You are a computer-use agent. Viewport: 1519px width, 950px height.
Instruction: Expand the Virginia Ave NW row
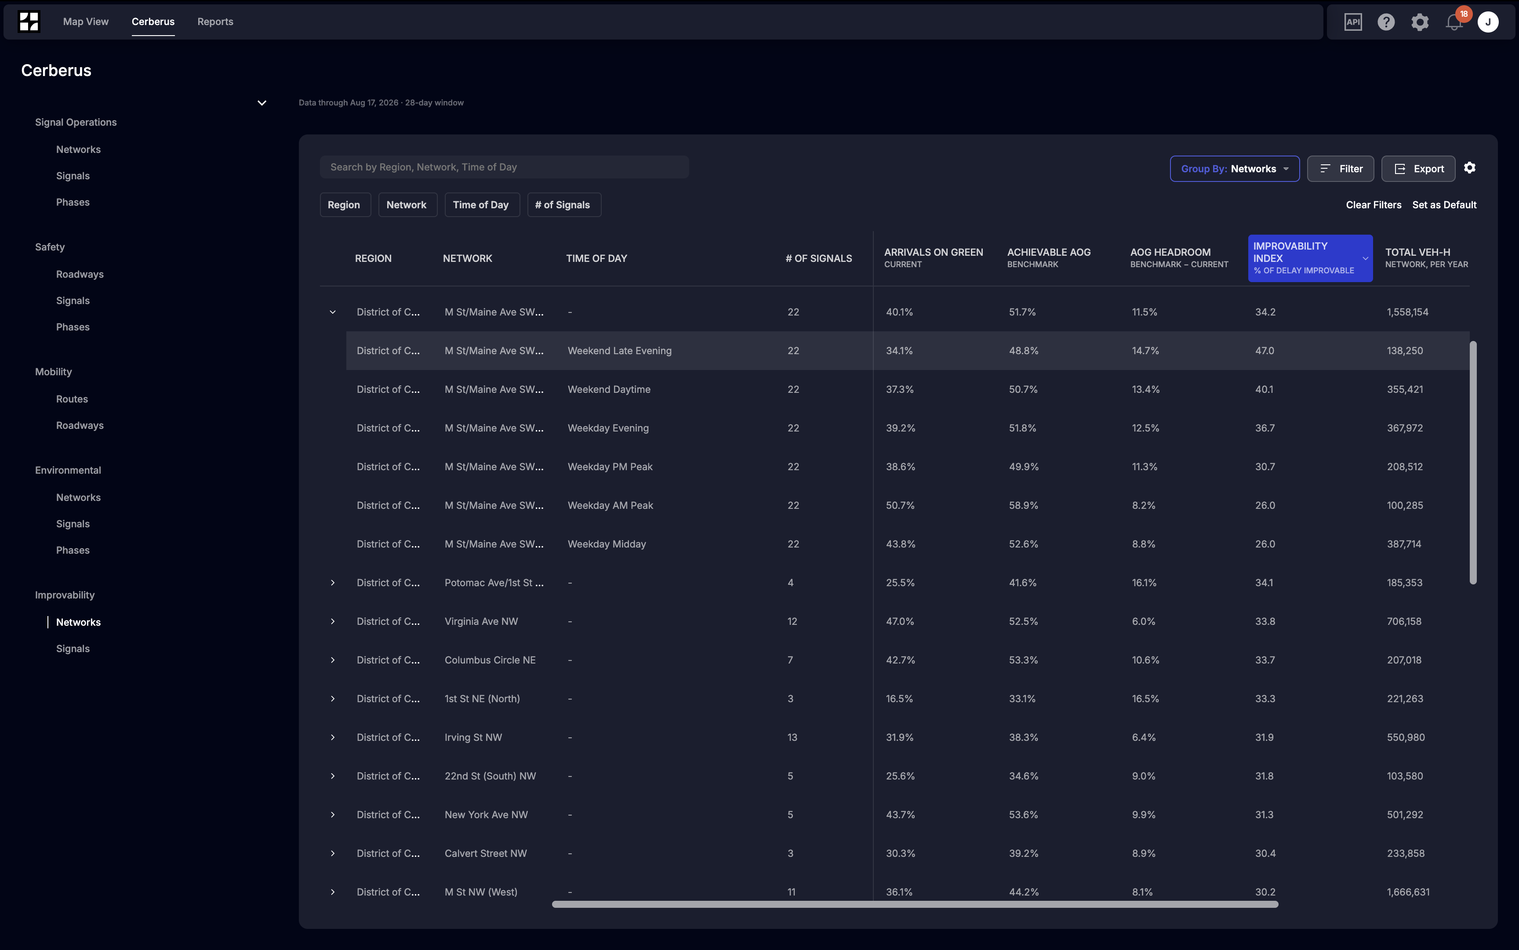(x=332, y=621)
